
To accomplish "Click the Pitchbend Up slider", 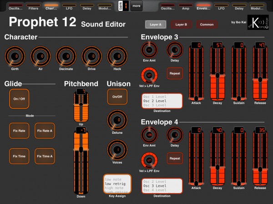I will coord(81,106).
